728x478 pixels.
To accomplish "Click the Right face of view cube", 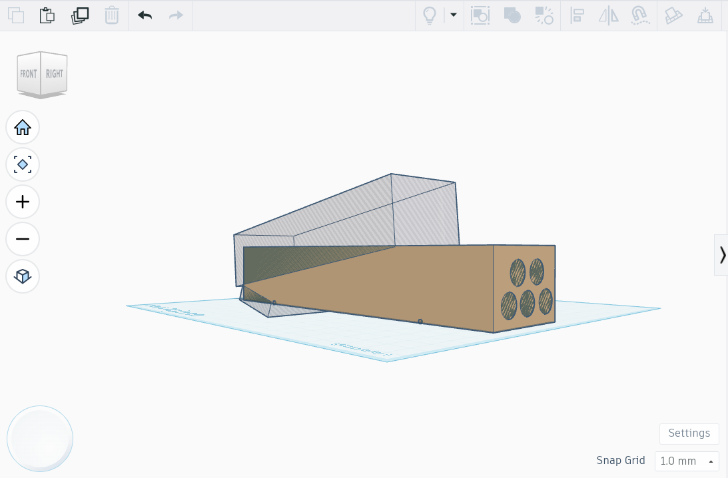I will [55, 73].
